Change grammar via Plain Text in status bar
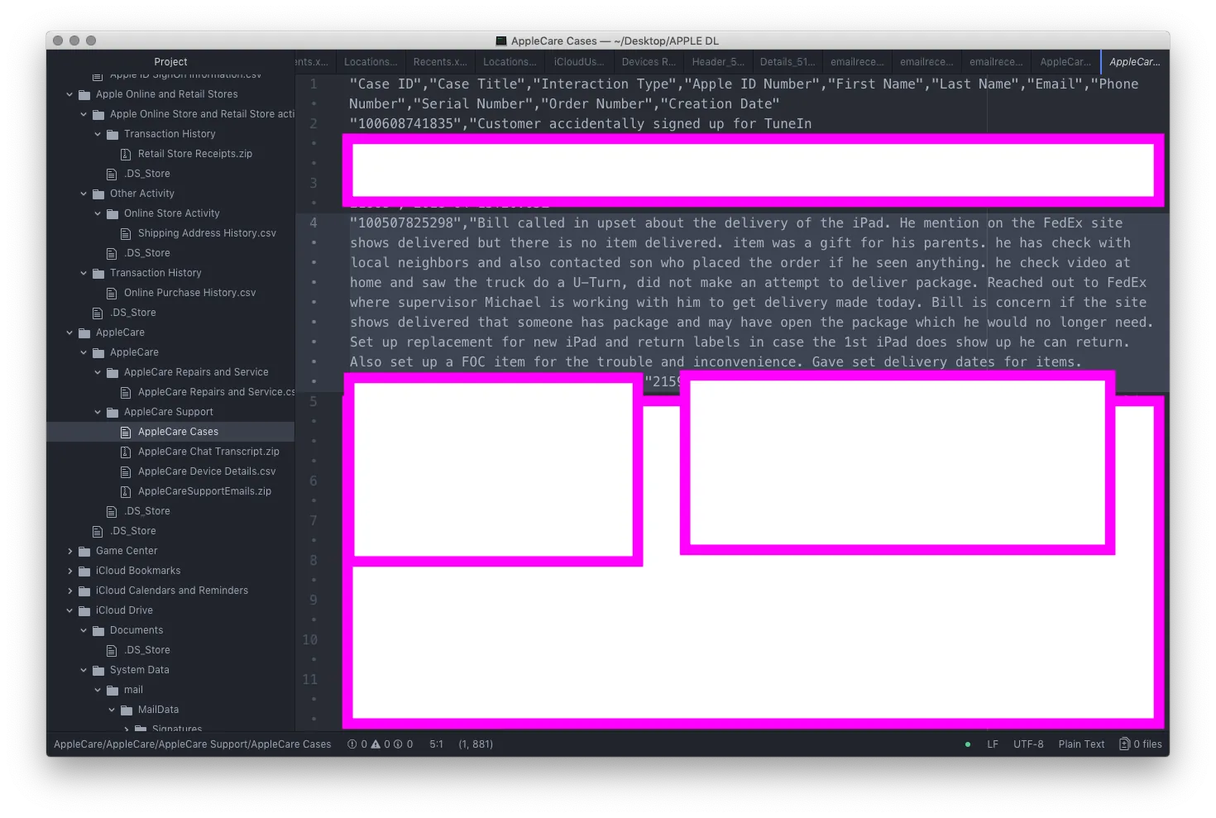The height and width of the screenshot is (818, 1216). pos(1081,744)
